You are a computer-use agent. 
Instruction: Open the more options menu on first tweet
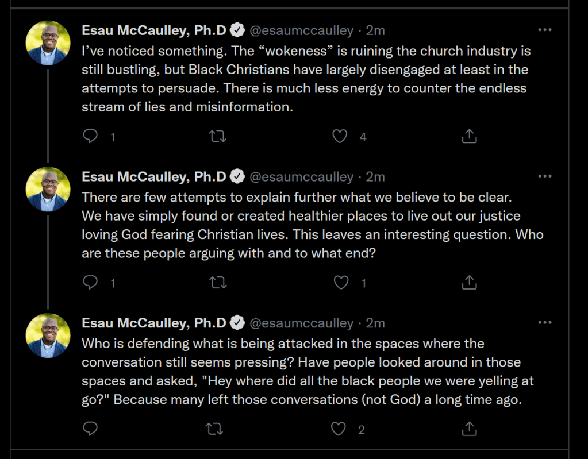coord(544,30)
